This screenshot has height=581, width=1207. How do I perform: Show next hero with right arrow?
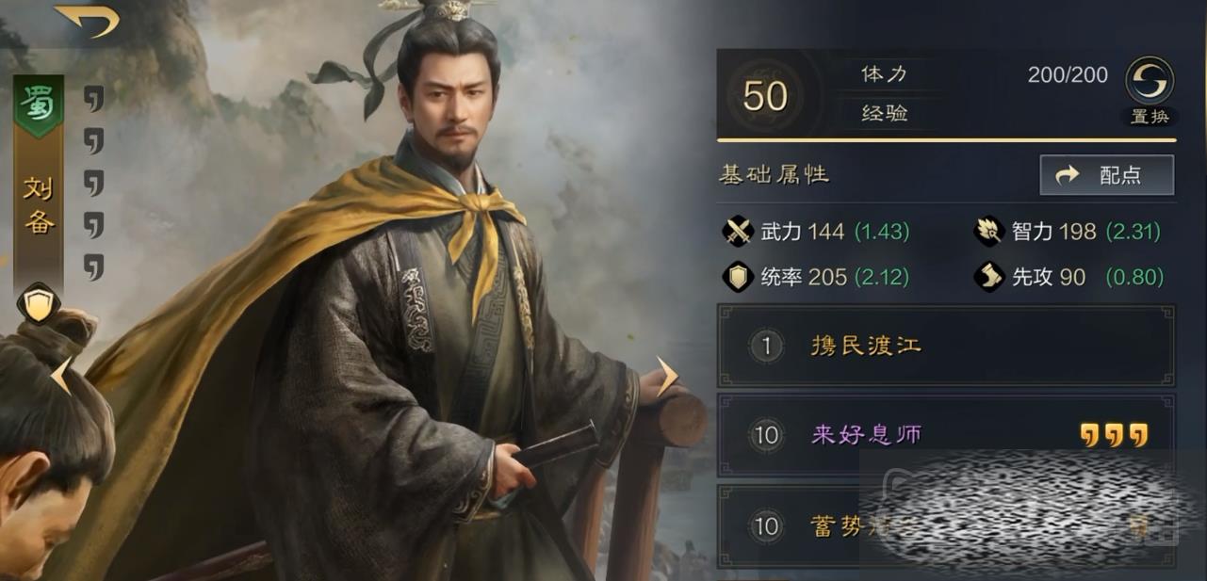click(x=667, y=377)
